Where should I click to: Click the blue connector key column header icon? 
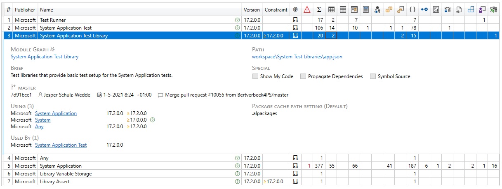point(424,10)
